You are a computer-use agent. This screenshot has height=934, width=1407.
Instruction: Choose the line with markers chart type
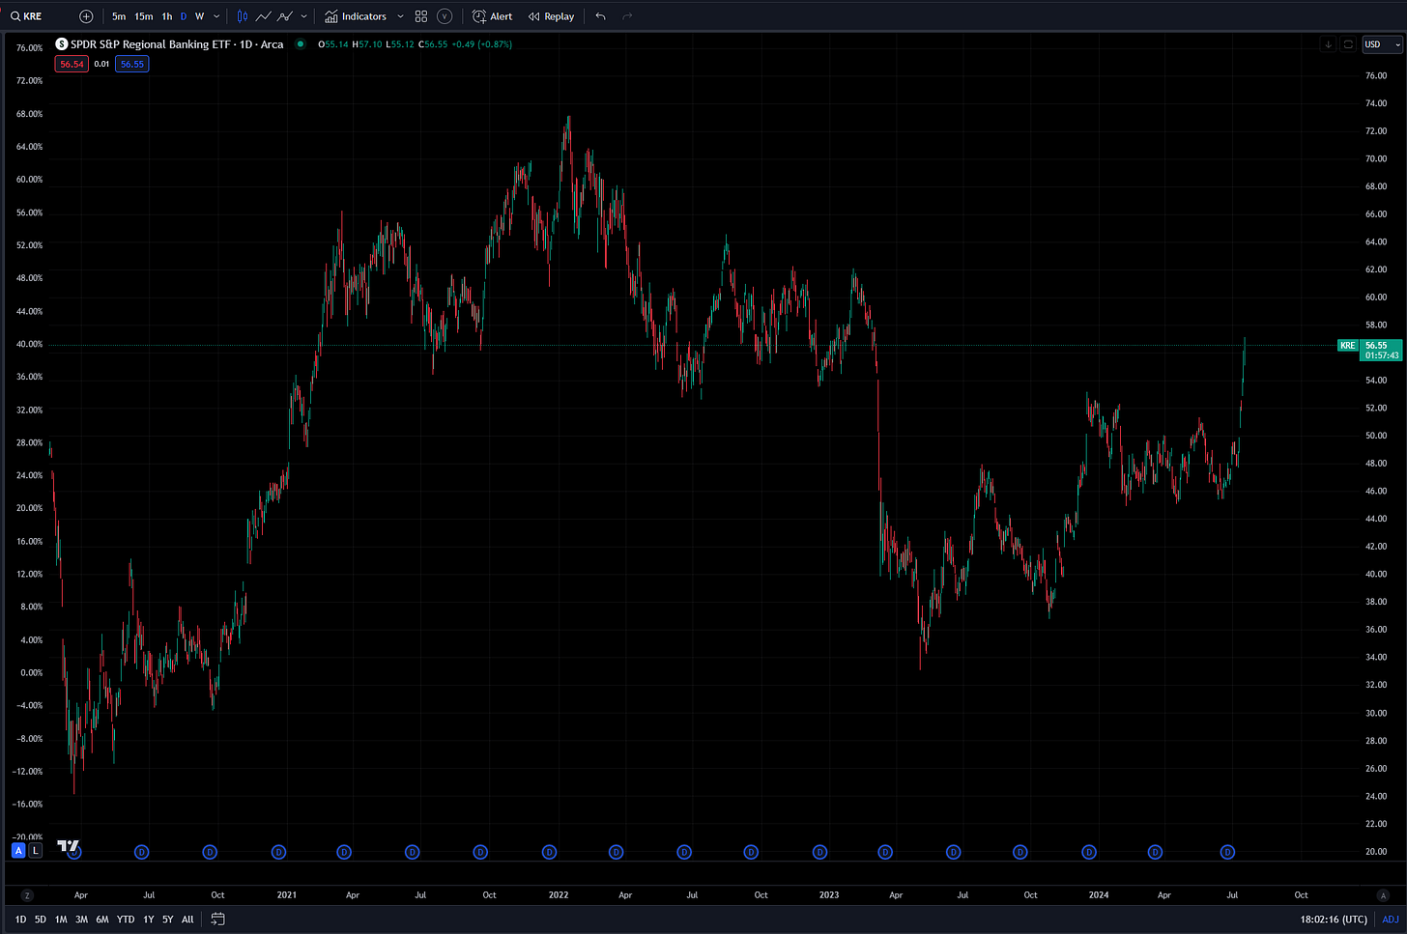tap(285, 16)
